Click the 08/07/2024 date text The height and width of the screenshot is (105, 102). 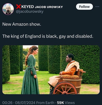coord(25,103)
